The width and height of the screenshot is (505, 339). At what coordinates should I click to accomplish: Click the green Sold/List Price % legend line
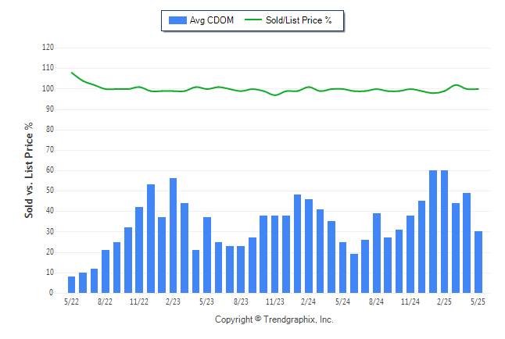click(252, 20)
